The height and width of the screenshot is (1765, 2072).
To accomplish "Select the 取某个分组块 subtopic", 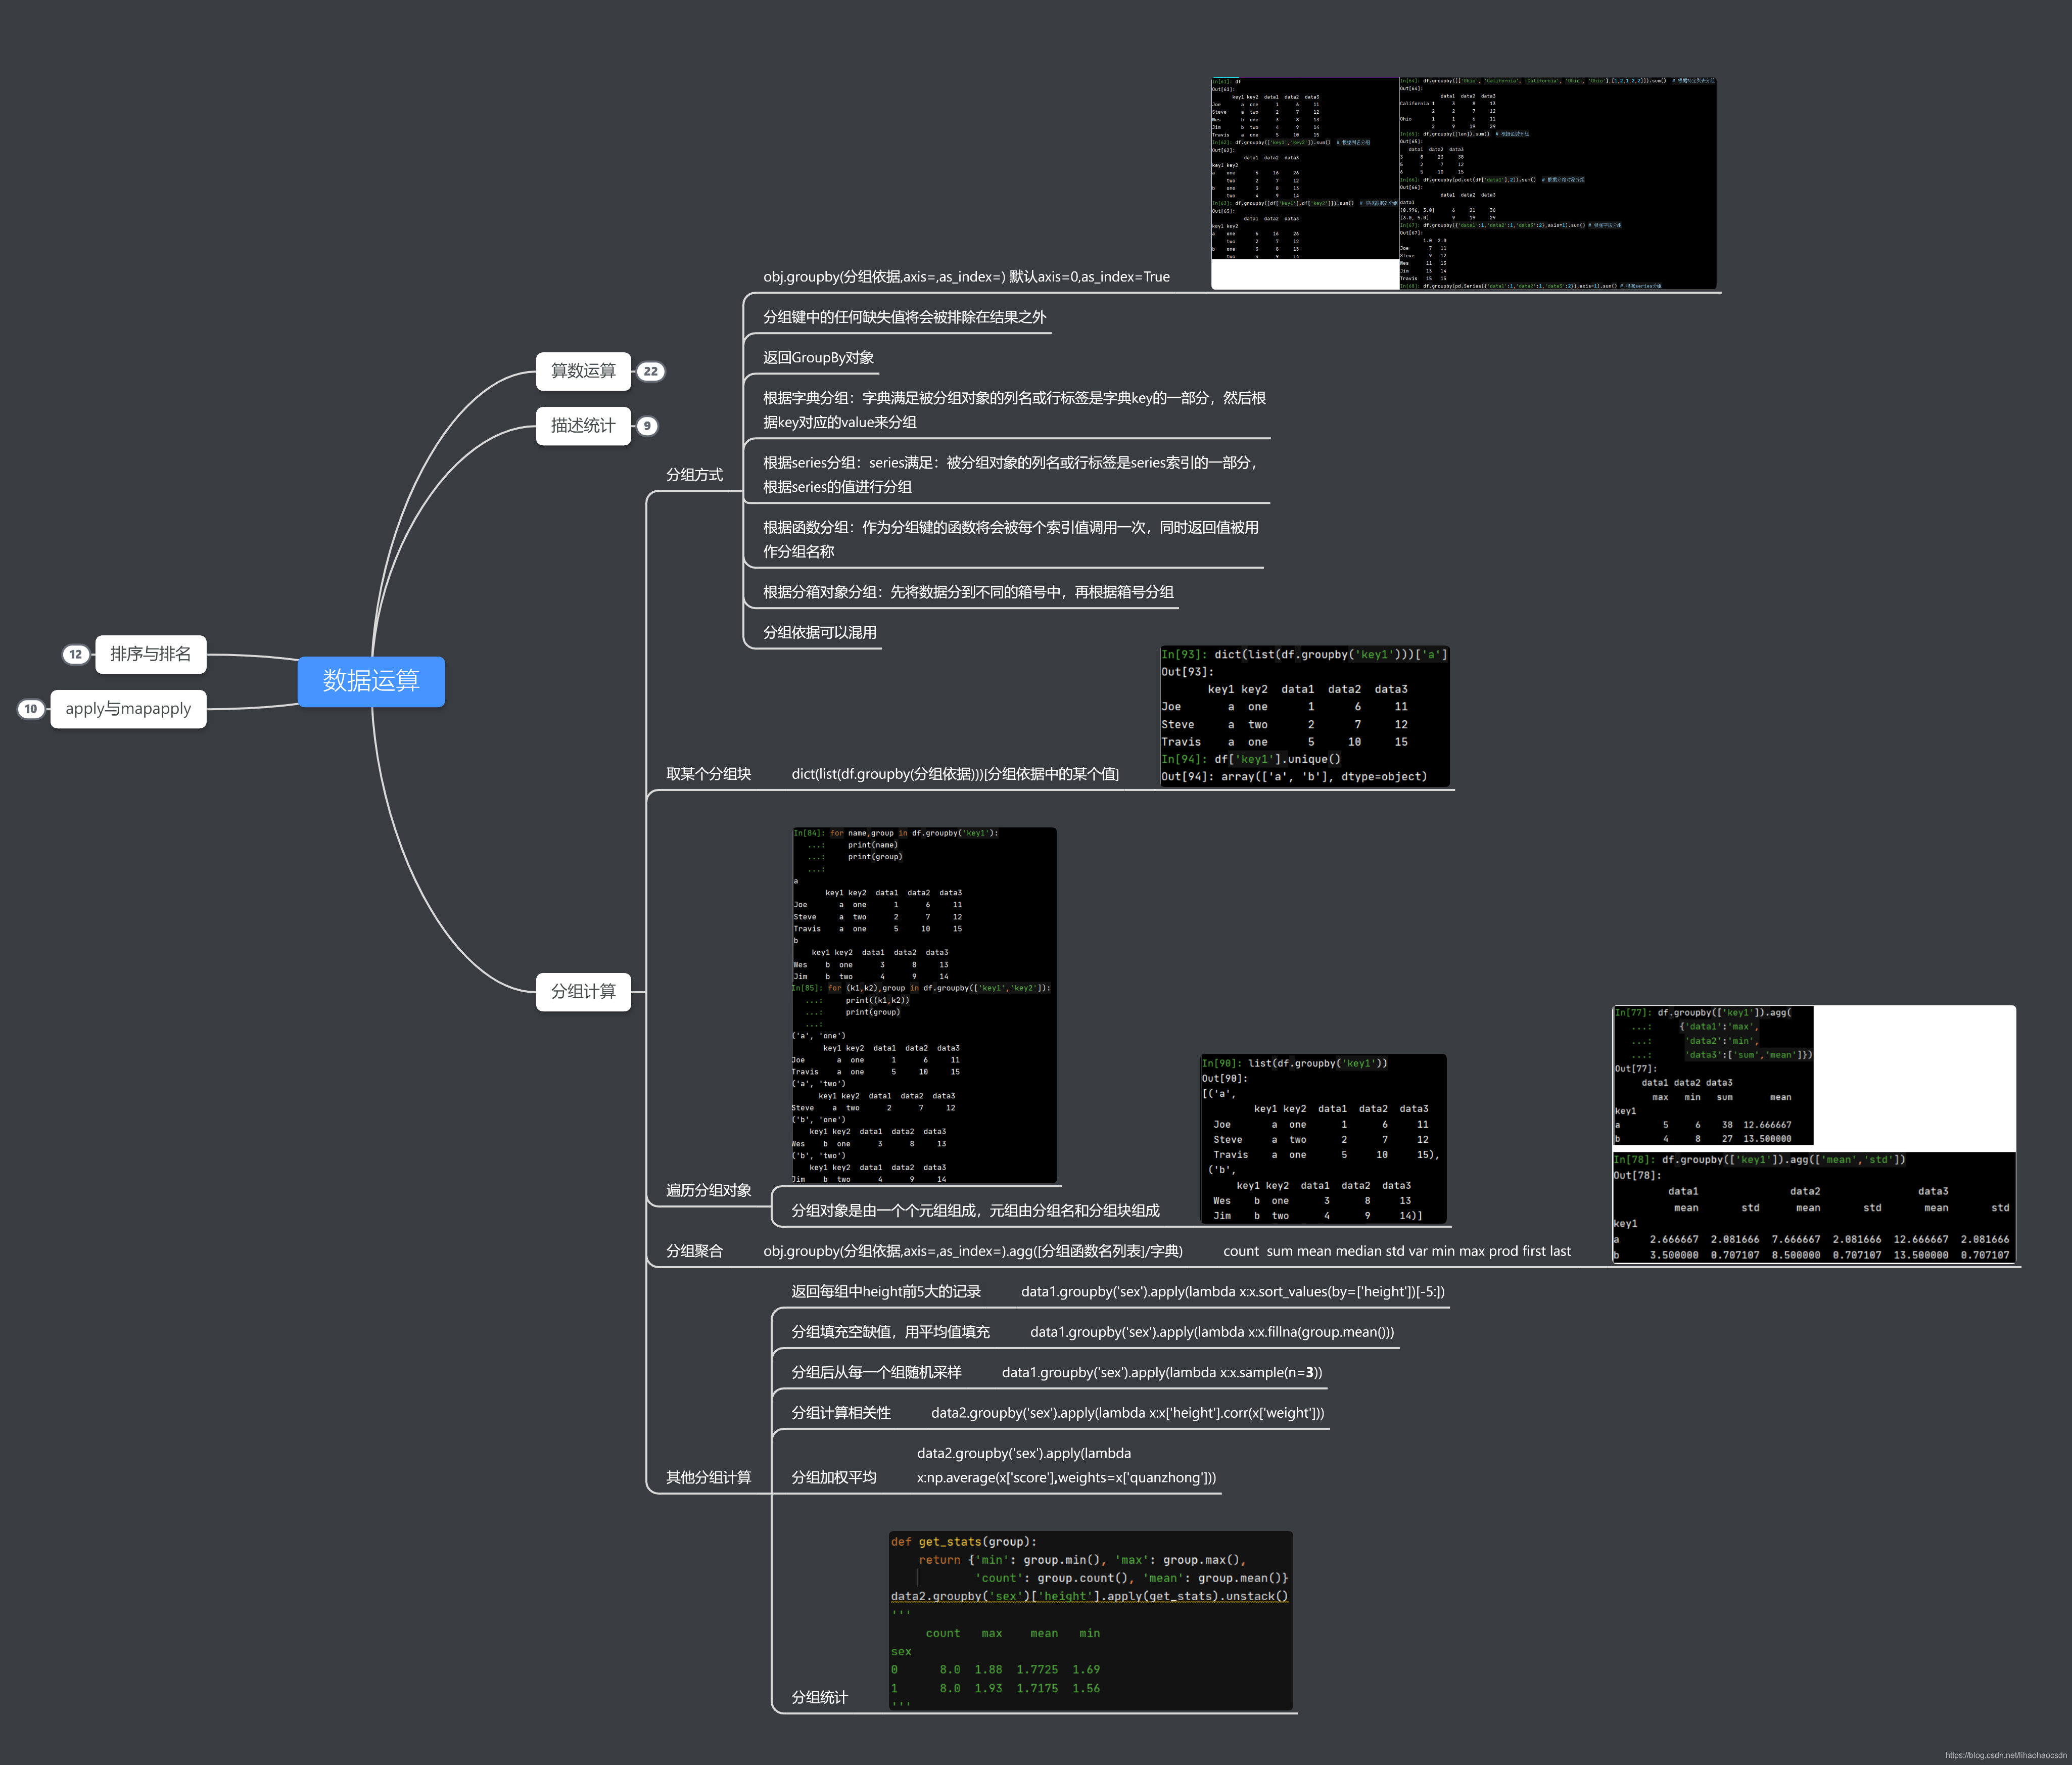I will coord(708,774).
